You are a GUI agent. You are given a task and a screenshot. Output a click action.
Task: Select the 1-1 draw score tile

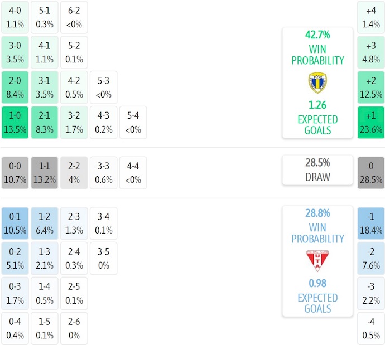tap(44, 173)
